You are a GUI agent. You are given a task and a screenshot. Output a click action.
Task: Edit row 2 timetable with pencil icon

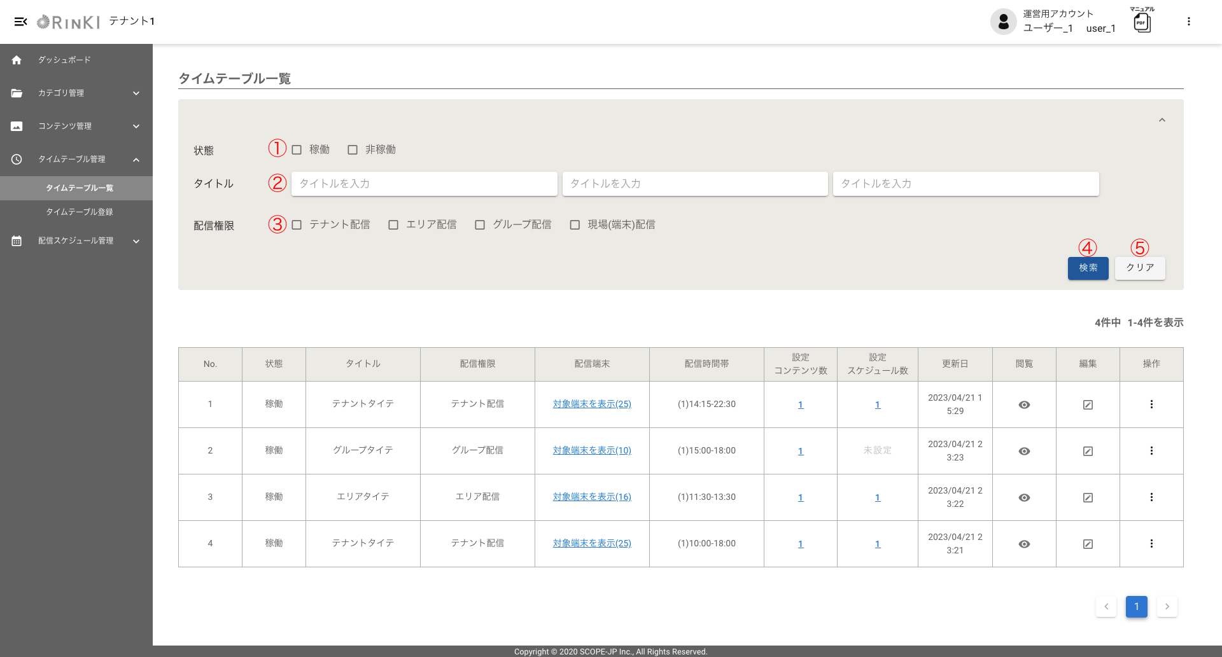[x=1088, y=451]
